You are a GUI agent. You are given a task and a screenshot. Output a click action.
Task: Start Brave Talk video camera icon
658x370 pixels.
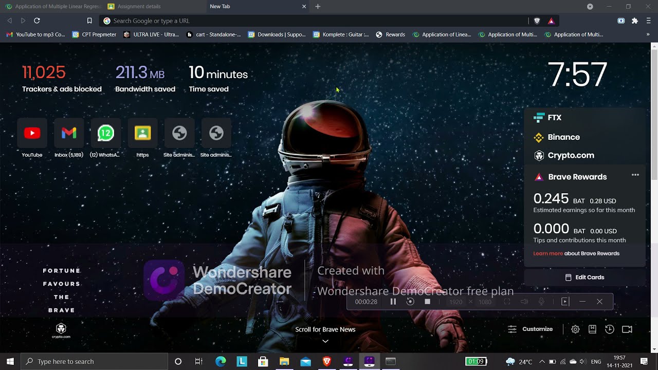(627, 329)
